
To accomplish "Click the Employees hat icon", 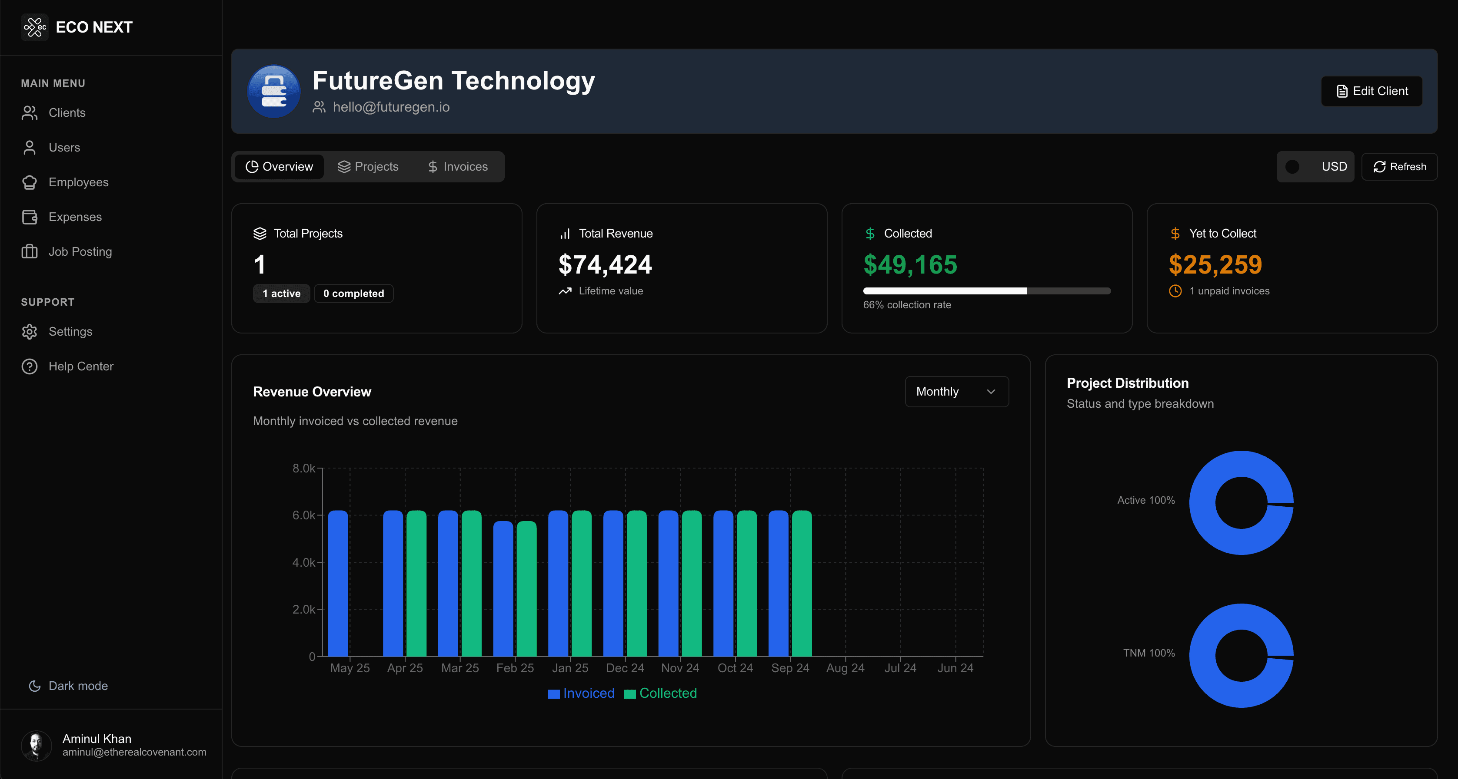I will tap(30, 182).
